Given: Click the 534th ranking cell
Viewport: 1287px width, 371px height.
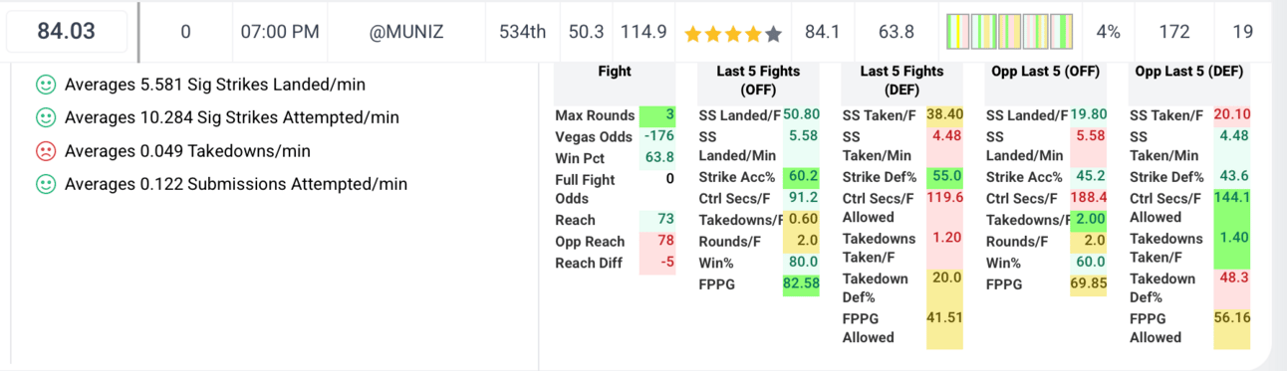Looking at the screenshot, I should coord(522,32).
